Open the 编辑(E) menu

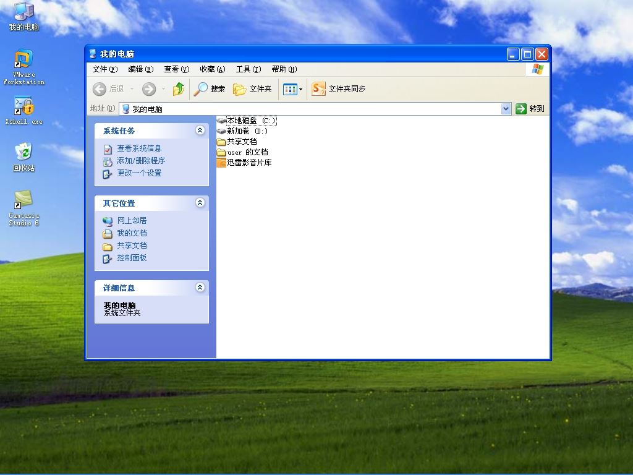[x=141, y=69]
